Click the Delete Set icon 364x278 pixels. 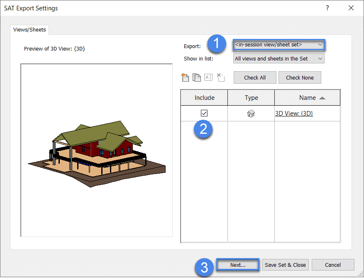(220, 77)
